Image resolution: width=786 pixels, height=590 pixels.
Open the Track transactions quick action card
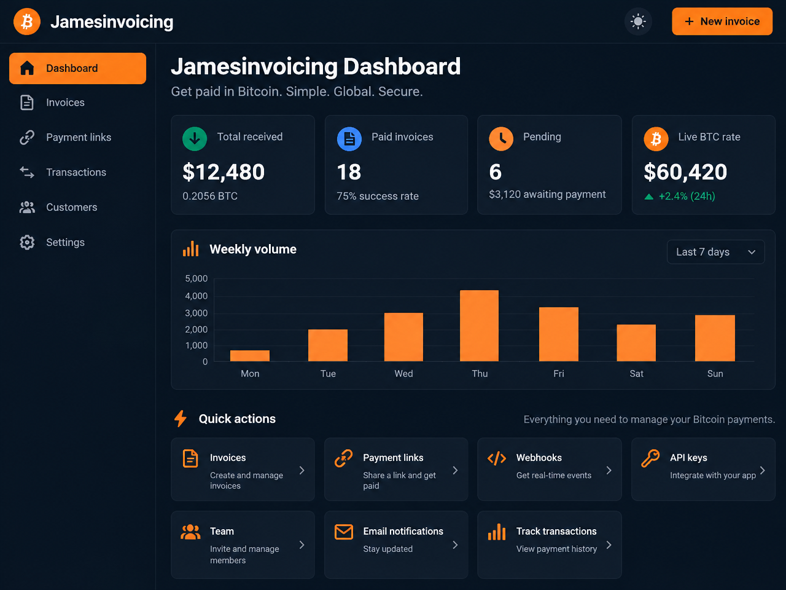point(550,545)
